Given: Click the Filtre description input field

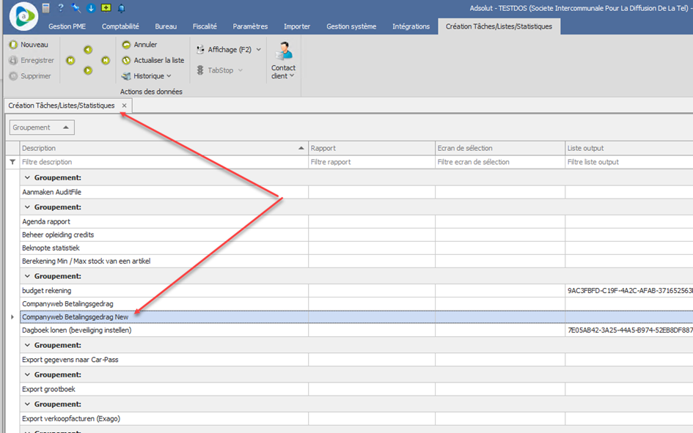Looking at the screenshot, I should 164,162.
